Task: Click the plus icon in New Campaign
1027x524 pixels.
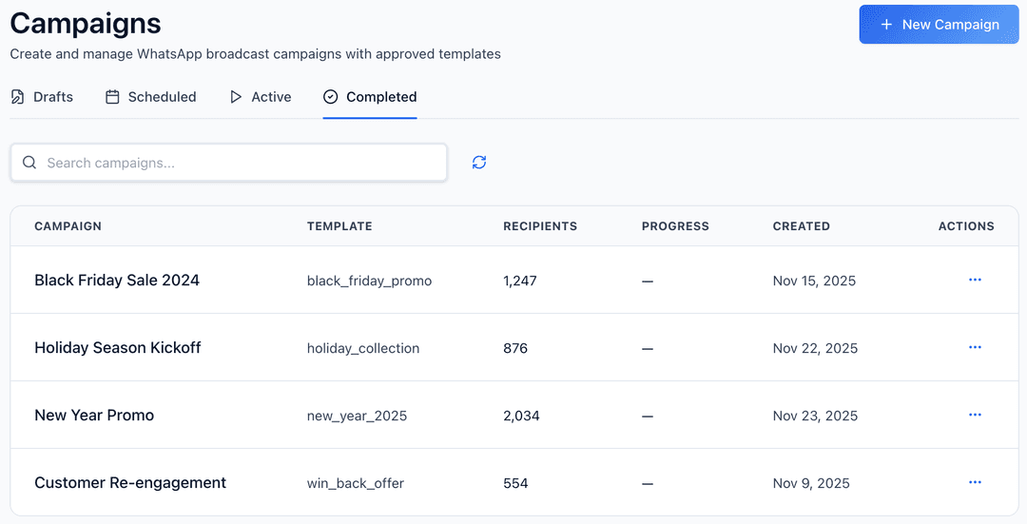Action: pyautogui.click(x=886, y=25)
